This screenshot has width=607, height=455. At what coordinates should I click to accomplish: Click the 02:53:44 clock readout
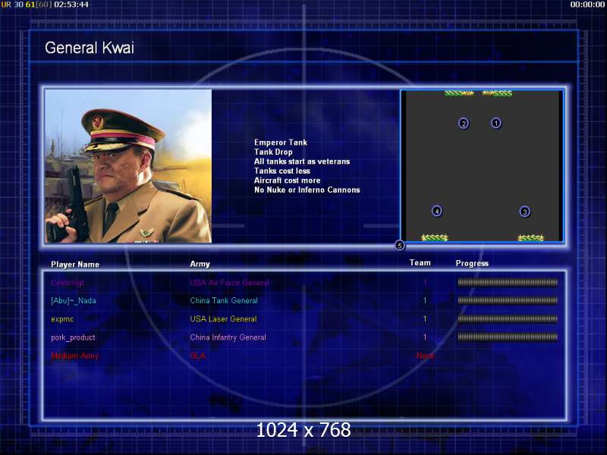[x=71, y=5]
